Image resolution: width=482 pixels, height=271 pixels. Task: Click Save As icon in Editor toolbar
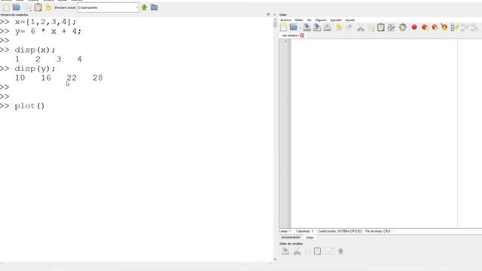click(x=317, y=28)
